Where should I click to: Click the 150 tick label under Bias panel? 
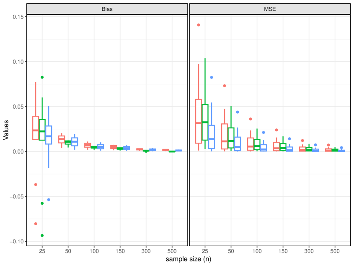(x=120, y=251)
